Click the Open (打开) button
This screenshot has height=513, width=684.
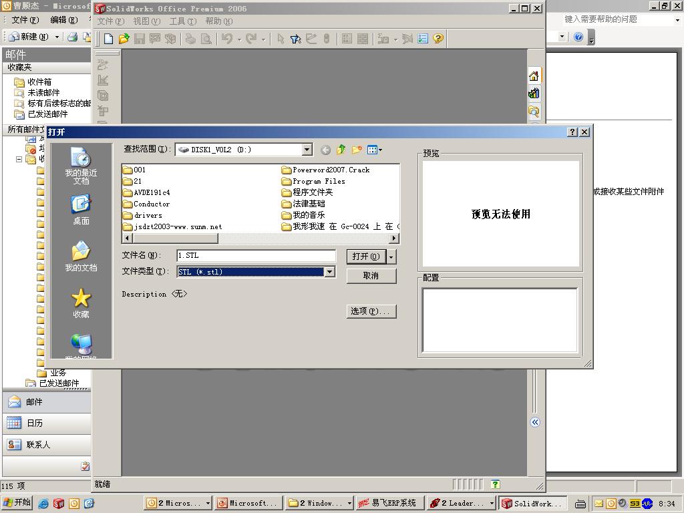pos(367,256)
